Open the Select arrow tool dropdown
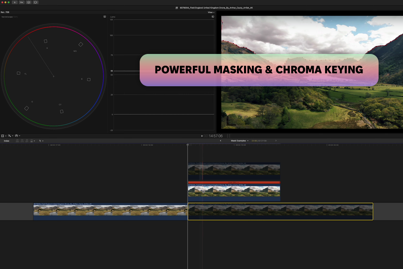The width and height of the screenshot is (403, 269). (41, 141)
